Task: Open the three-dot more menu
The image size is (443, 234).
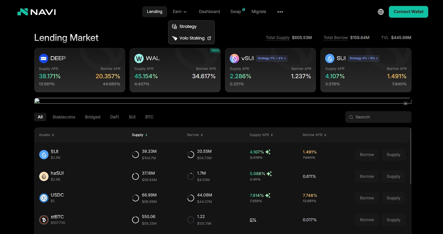Action: 280,12
